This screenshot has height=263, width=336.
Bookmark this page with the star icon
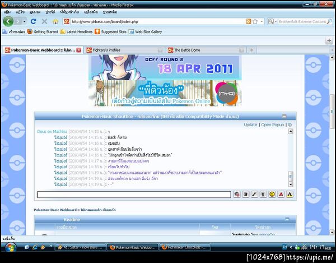pyautogui.click(x=255, y=21)
